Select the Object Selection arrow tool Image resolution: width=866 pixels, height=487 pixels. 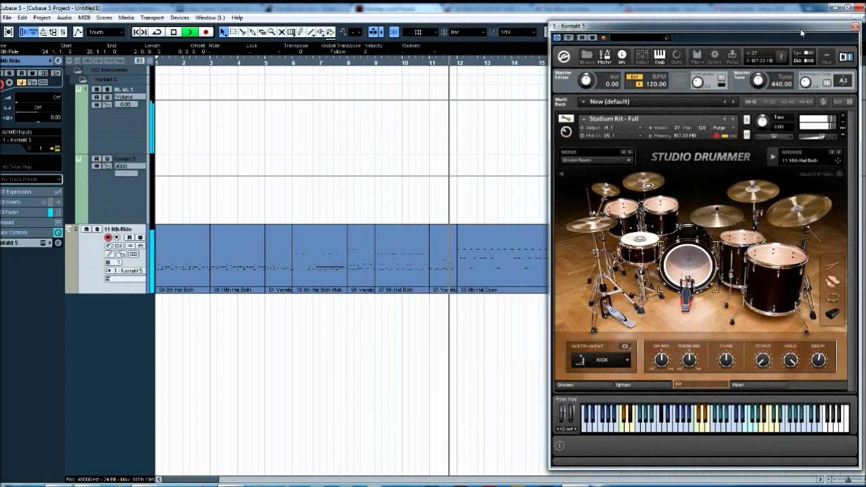223,32
